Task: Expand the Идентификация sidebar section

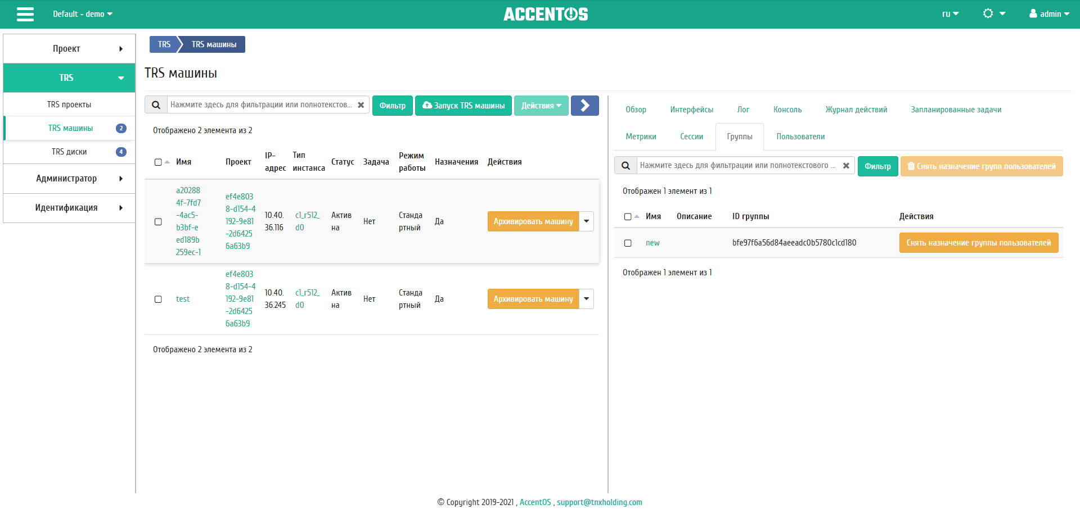Action: [x=69, y=208]
